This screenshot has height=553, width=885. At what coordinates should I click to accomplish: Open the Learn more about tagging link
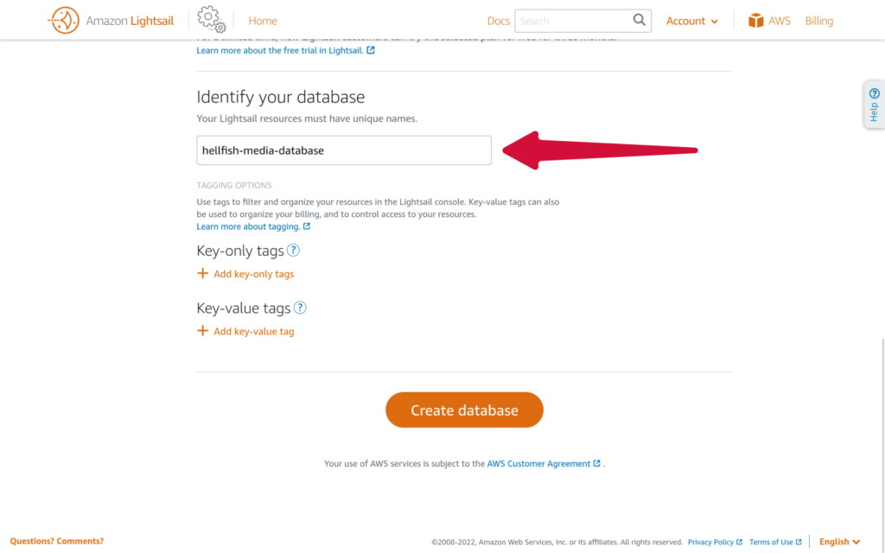pyautogui.click(x=249, y=226)
